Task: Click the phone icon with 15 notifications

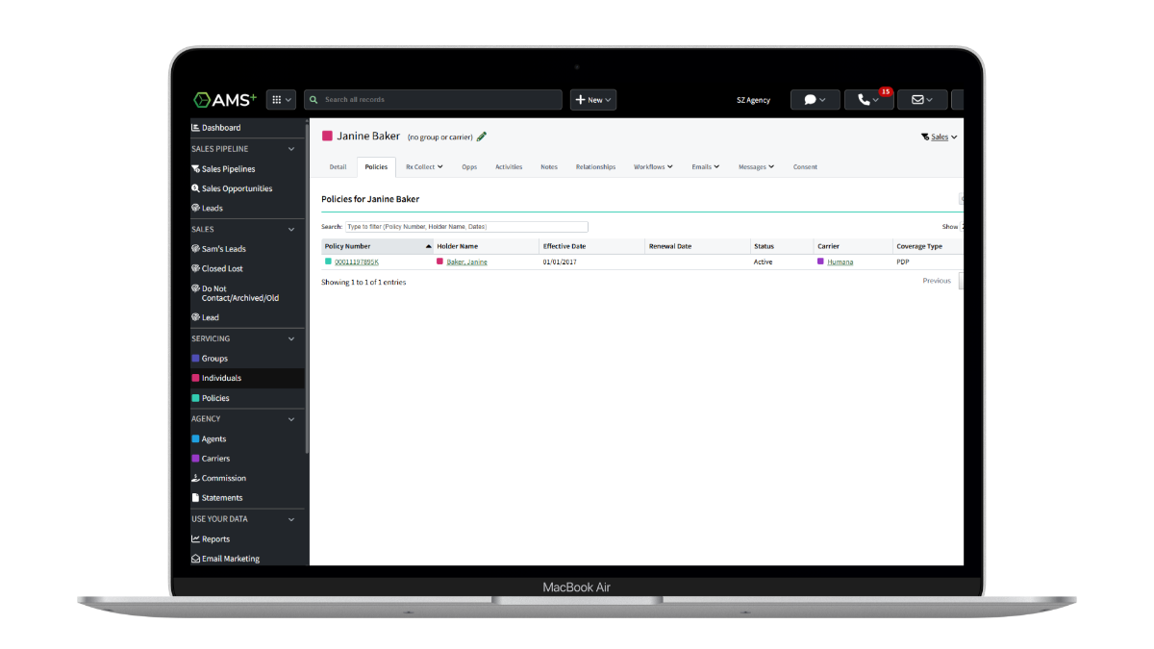Action: pyautogui.click(x=864, y=99)
